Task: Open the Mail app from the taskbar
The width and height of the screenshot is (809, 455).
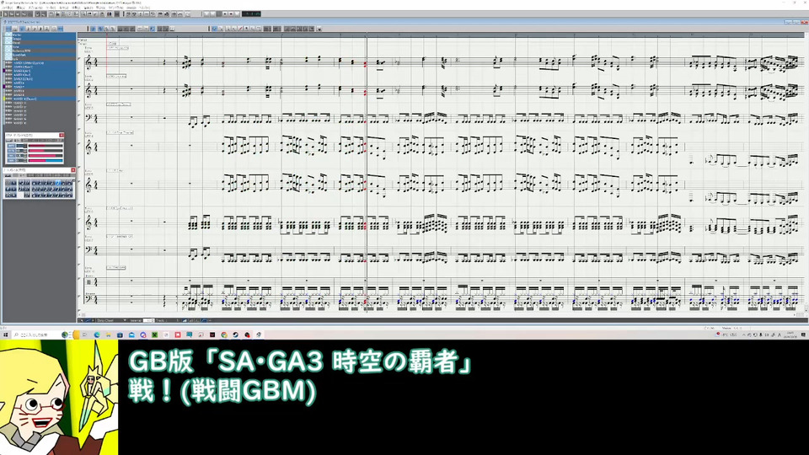Action: pos(131,335)
